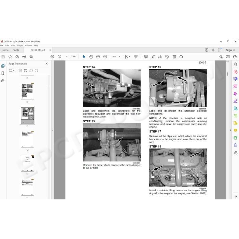Screen dimensions: 239x239
Task: Switch to the Tools tab
Action: 16,50
